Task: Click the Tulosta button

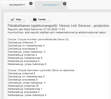Action: click(x=40, y=19)
